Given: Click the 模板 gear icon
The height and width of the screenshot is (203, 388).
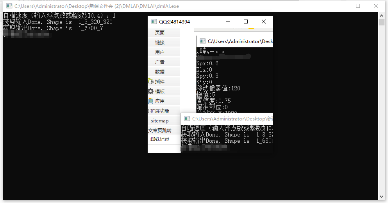Looking at the screenshot, I should click(151, 91).
